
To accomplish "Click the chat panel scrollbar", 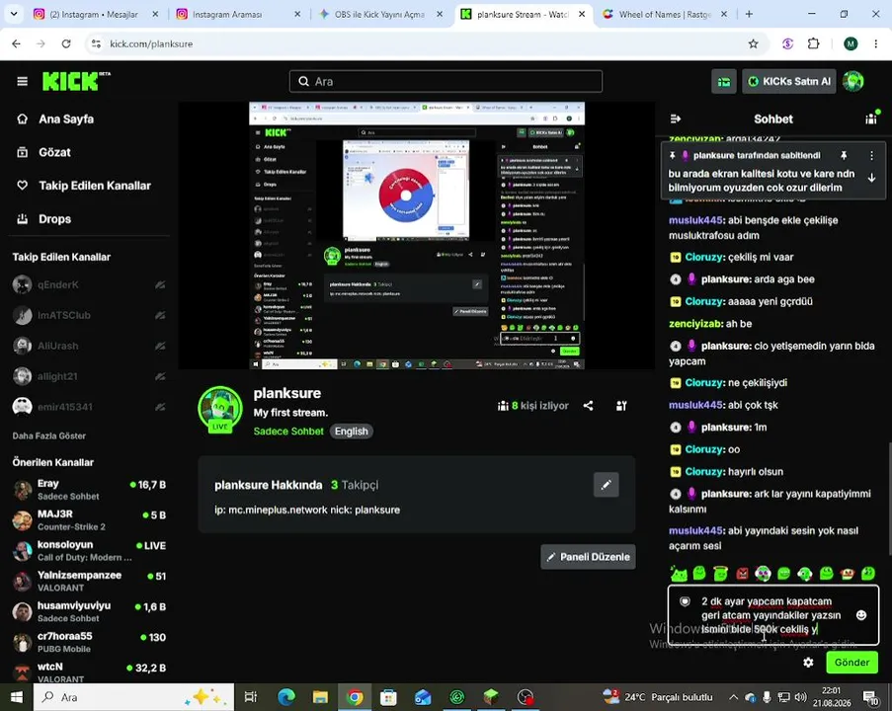I will tap(889, 498).
